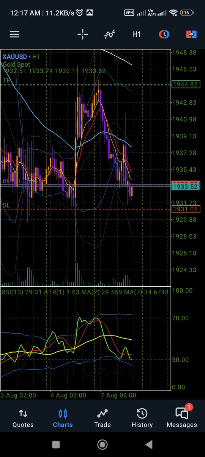The width and height of the screenshot is (205, 457).
Task: Open the Messages tab
Action: [182, 418]
